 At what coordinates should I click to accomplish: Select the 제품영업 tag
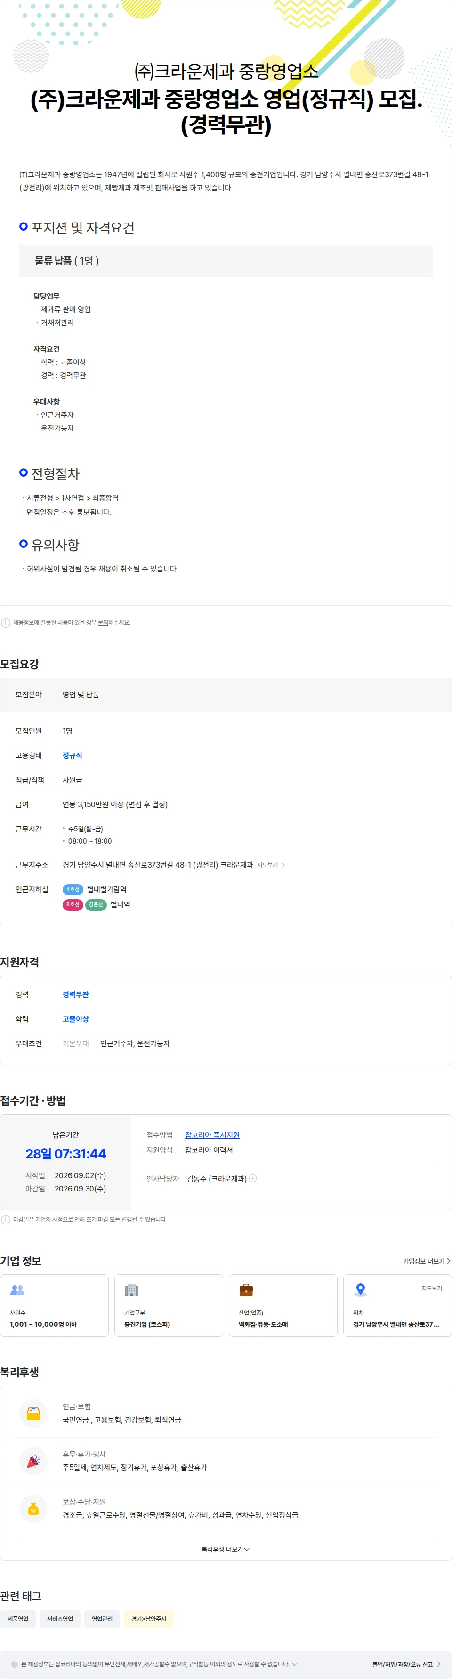(x=17, y=1618)
